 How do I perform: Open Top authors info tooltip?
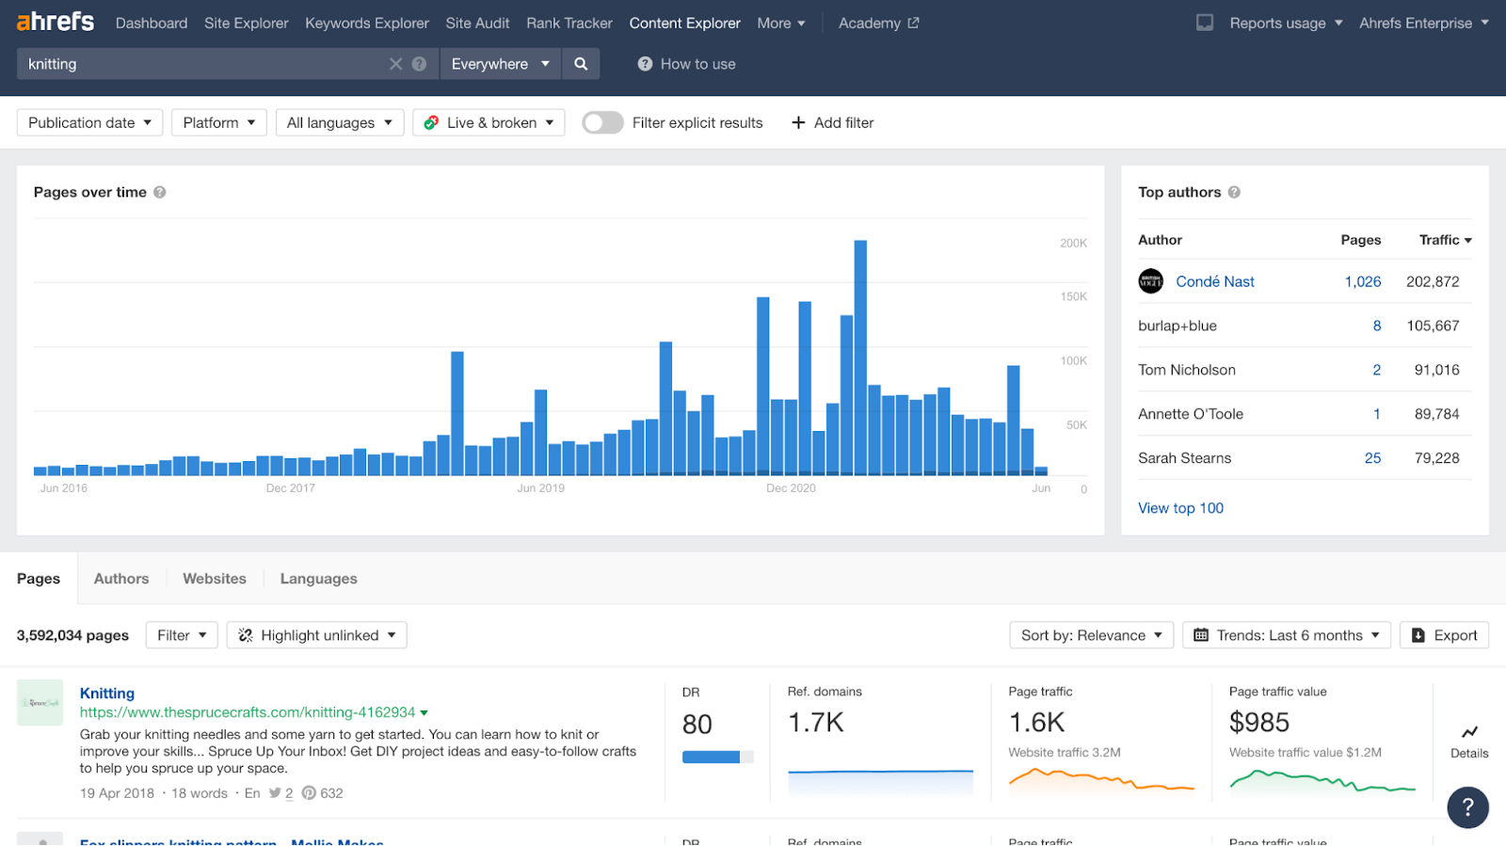1234,192
